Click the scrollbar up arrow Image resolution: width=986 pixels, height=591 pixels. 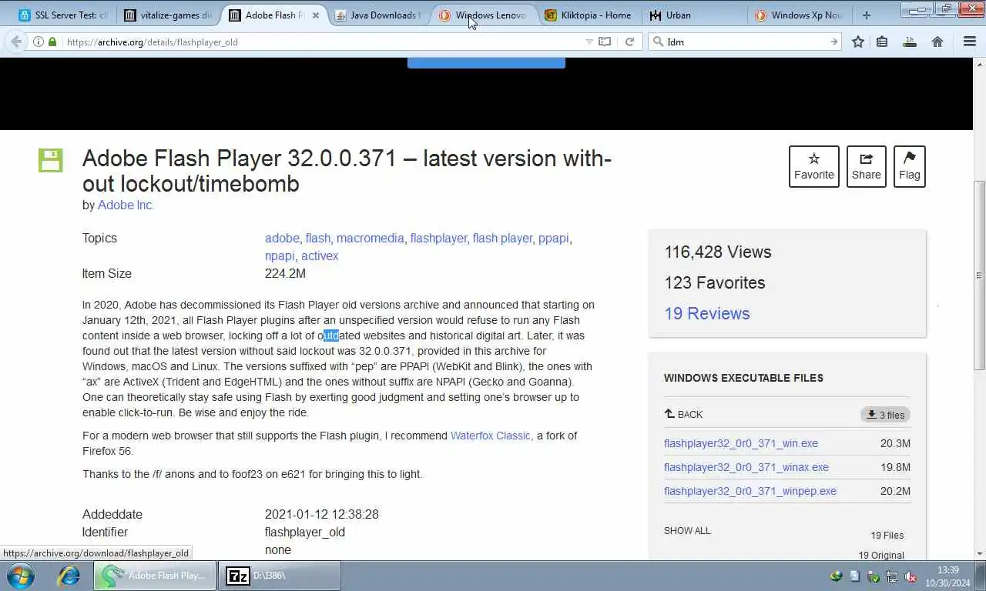979,64
